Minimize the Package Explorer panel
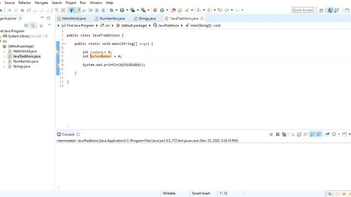Image resolution: width=351 pixels, height=197 pixels. point(42,18)
